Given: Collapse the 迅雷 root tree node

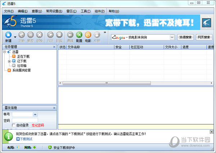Looking at the screenshot, I should (x=5, y=52).
